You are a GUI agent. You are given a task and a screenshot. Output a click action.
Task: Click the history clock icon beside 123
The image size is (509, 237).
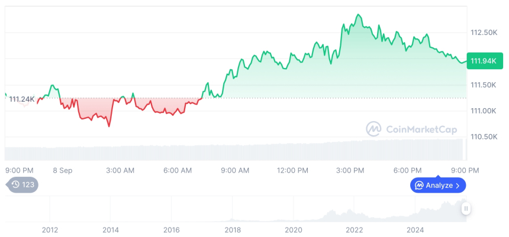coord(15,184)
